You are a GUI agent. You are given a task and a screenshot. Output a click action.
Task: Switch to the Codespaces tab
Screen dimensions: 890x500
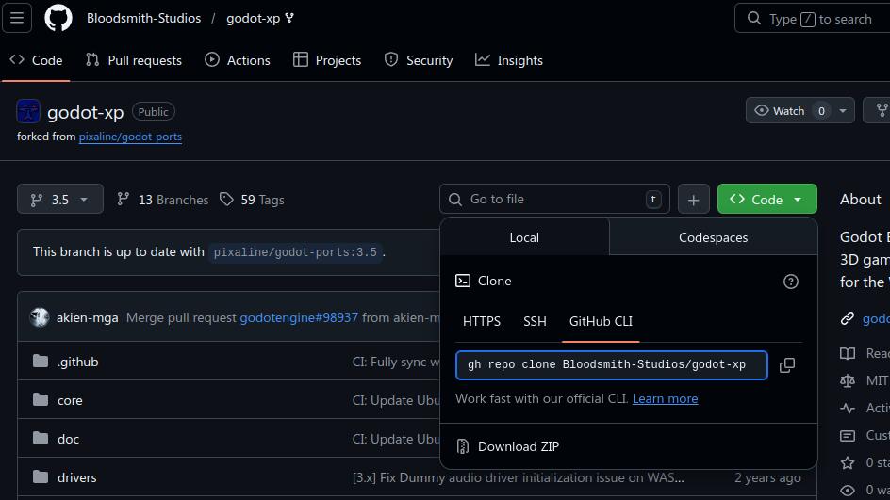tap(713, 237)
